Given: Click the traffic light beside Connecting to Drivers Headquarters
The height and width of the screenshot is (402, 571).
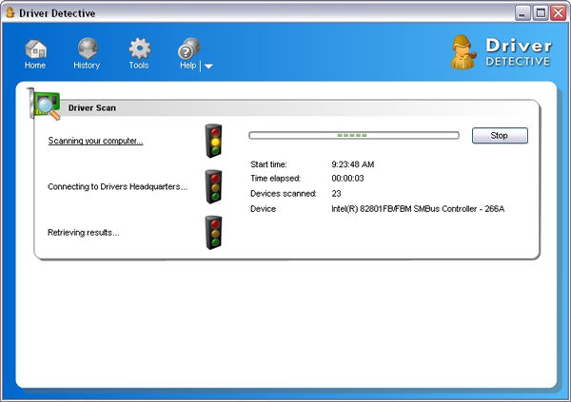Looking at the screenshot, I should (213, 186).
